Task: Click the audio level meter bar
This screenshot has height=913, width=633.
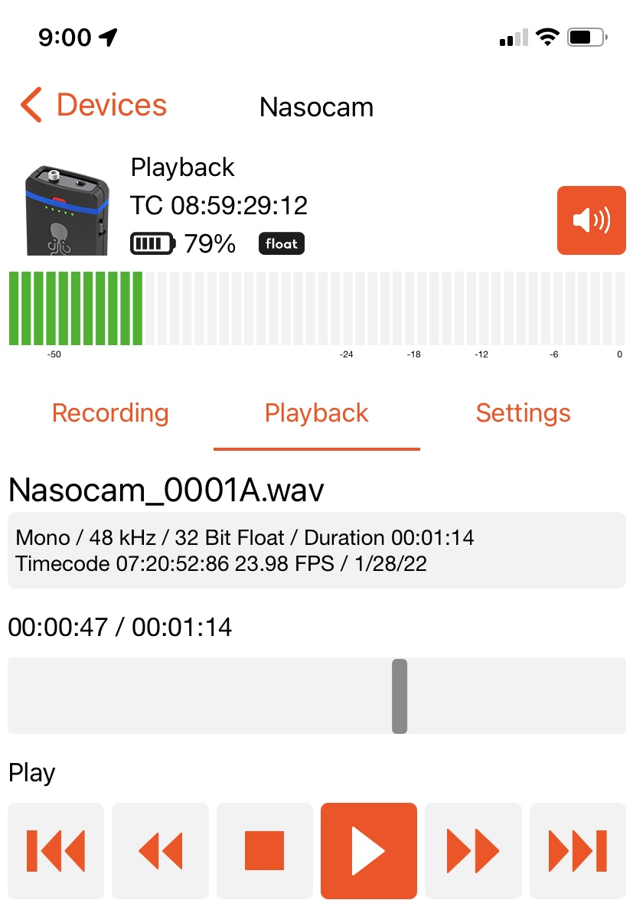Action: coord(316,308)
